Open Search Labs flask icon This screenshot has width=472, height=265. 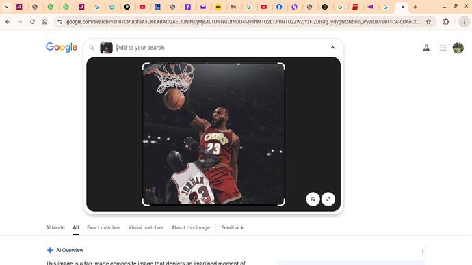(426, 48)
